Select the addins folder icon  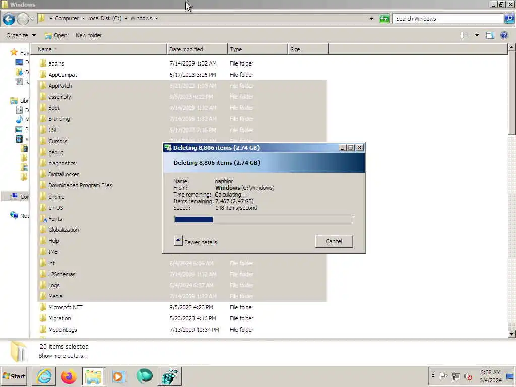[43, 63]
